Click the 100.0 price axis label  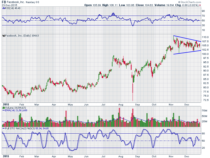coord(205,54)
